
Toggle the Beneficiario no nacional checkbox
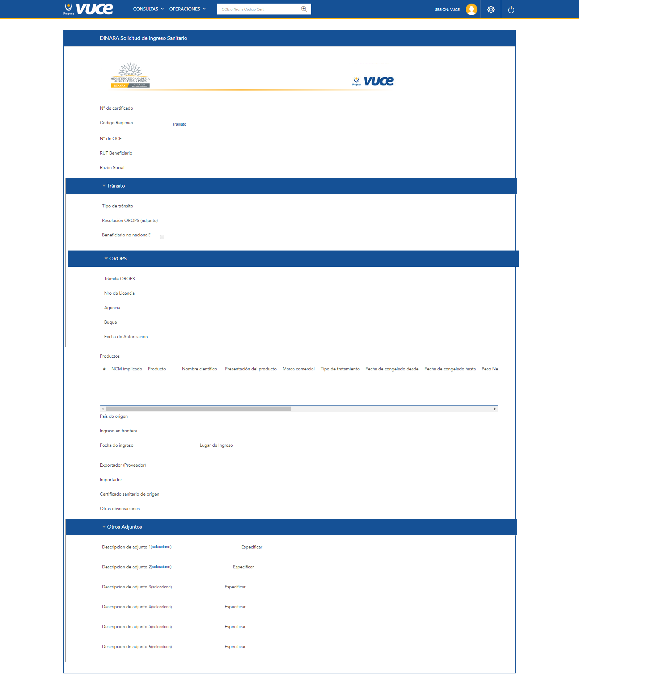point(162,237)
